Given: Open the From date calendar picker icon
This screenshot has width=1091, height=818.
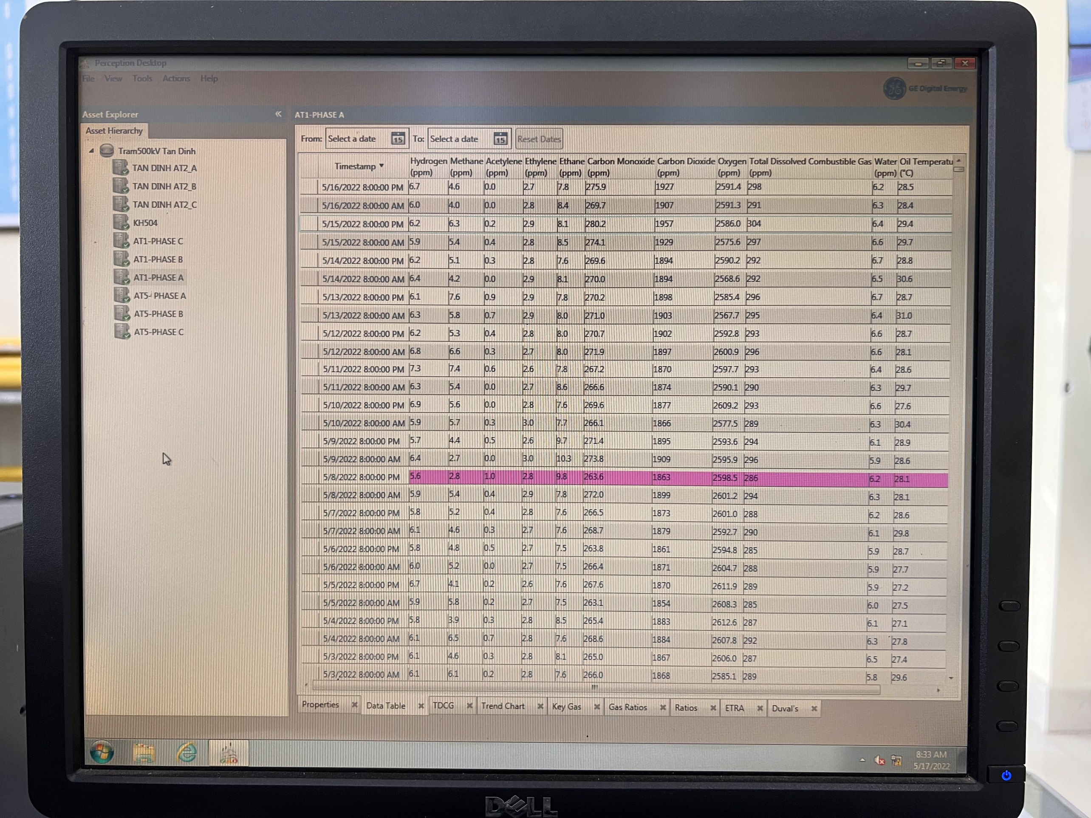Looking at the screenshot, I should 398,139.
